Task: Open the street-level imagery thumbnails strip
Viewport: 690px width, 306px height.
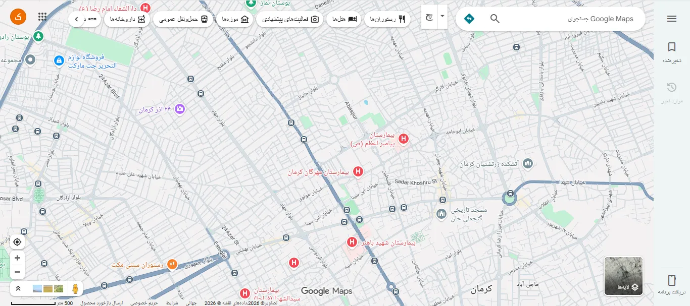Action: point(48,289)
